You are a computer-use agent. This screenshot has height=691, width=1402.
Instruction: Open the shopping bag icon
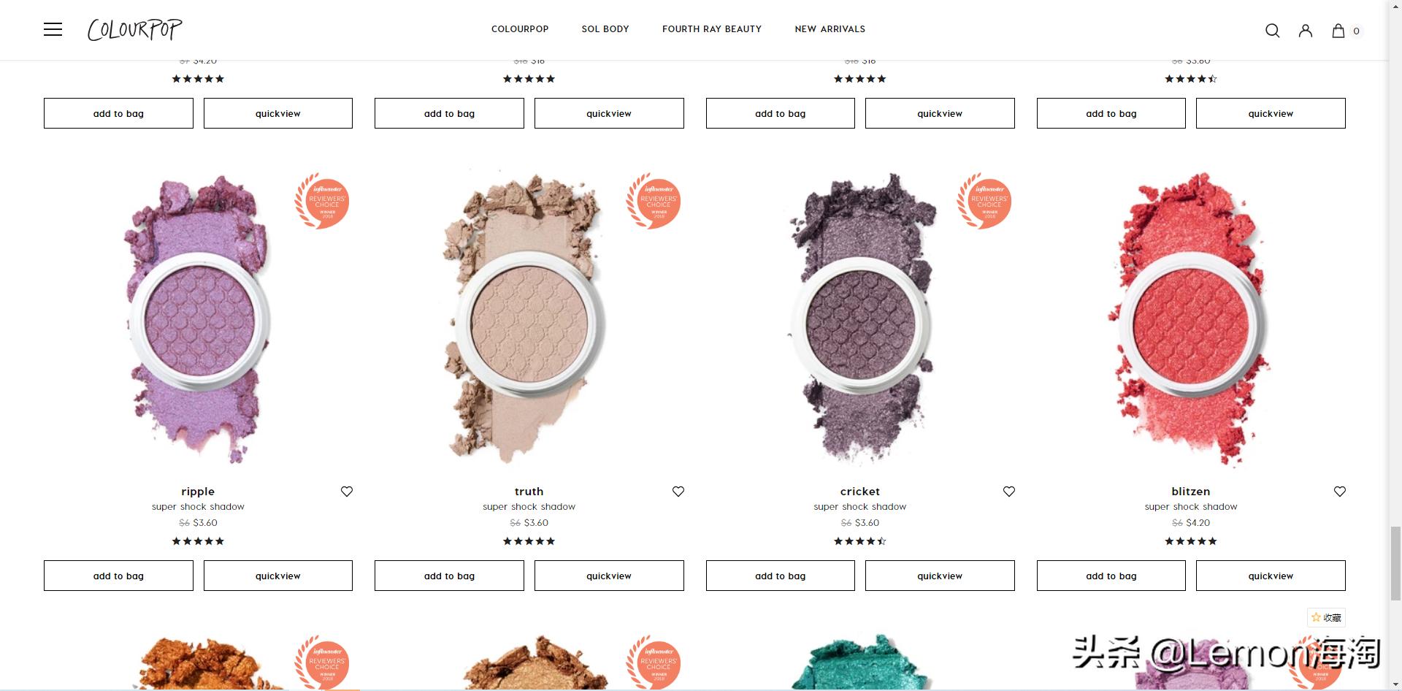click(x=1338, y=31)
